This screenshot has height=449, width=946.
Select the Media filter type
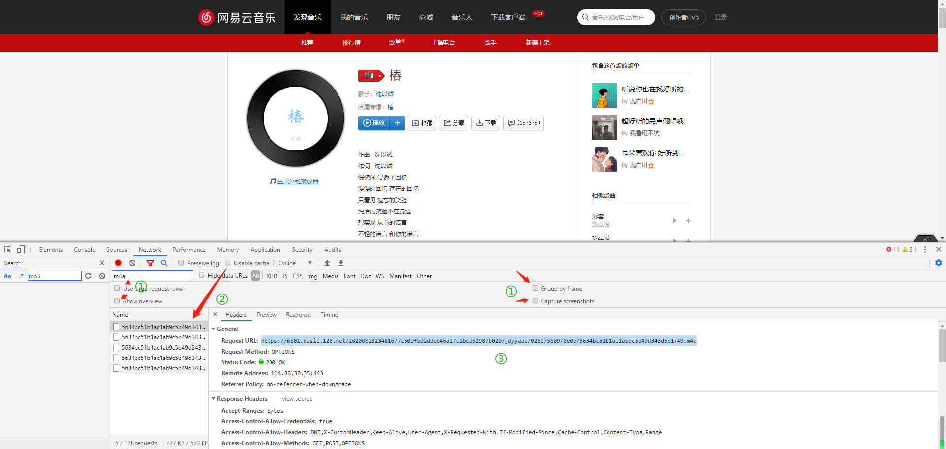[x=331, y=276]
